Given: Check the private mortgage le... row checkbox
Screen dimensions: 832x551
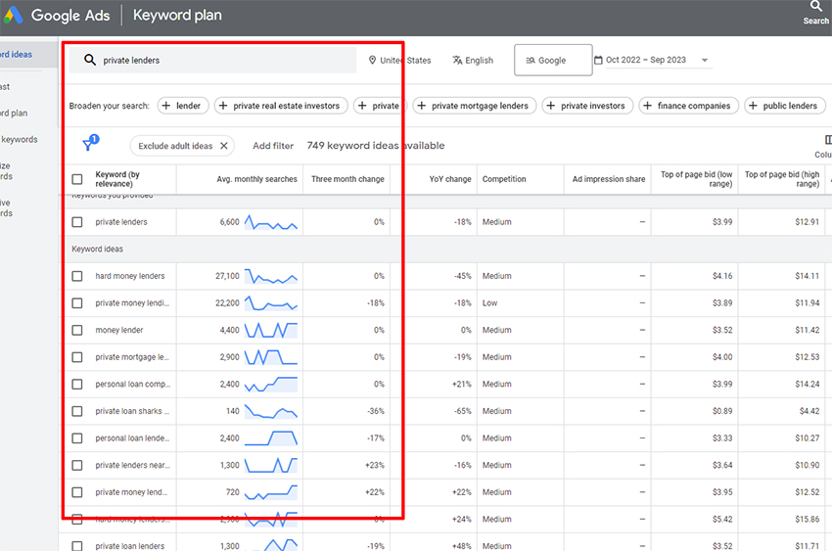Looking at the screenshot, I should [x=77, y=357].
